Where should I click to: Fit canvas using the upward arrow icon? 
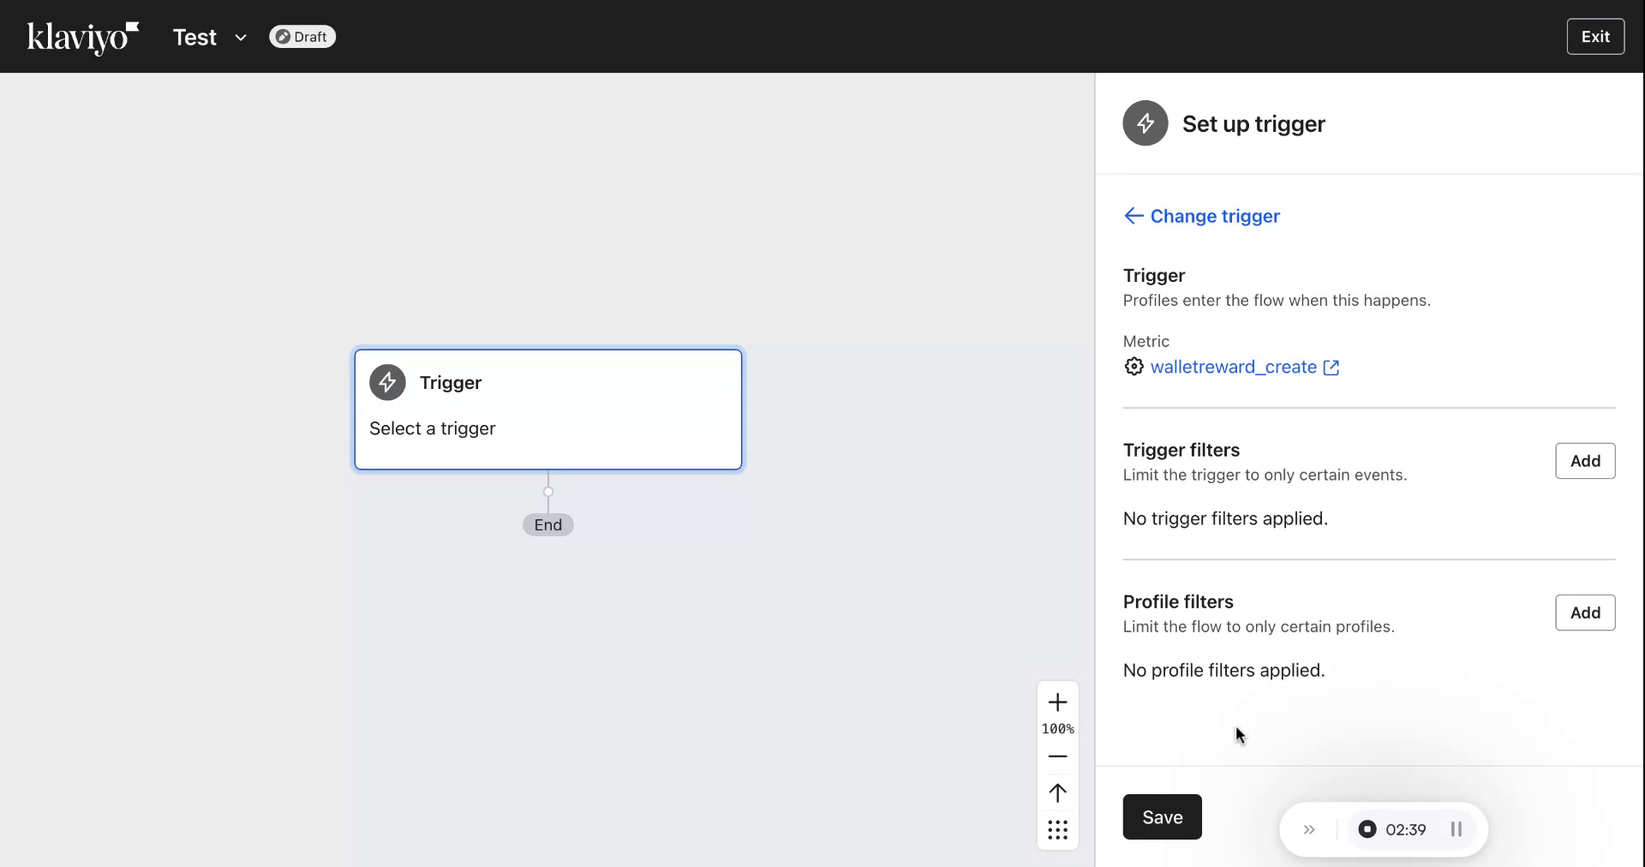[x=1057, y=793]
